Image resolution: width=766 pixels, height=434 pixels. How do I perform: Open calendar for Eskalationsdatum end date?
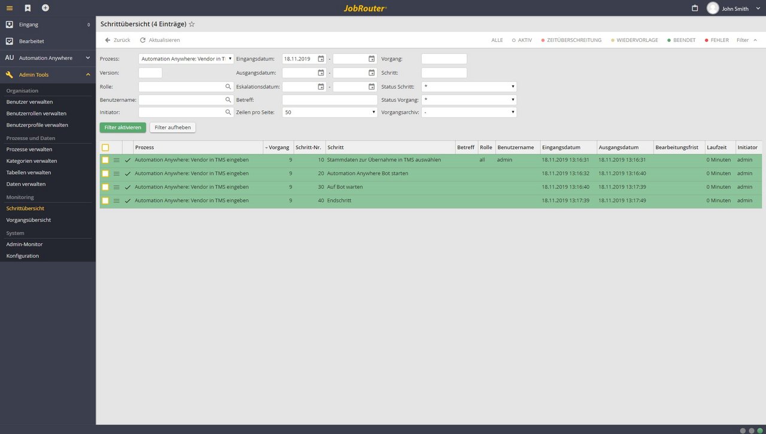[x=372, y=86]
